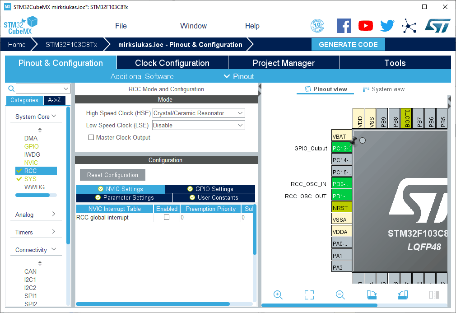Open the User Constants tab
This screenshot has width=456, height=313.
pyautogui.click(x=214, y=197)
